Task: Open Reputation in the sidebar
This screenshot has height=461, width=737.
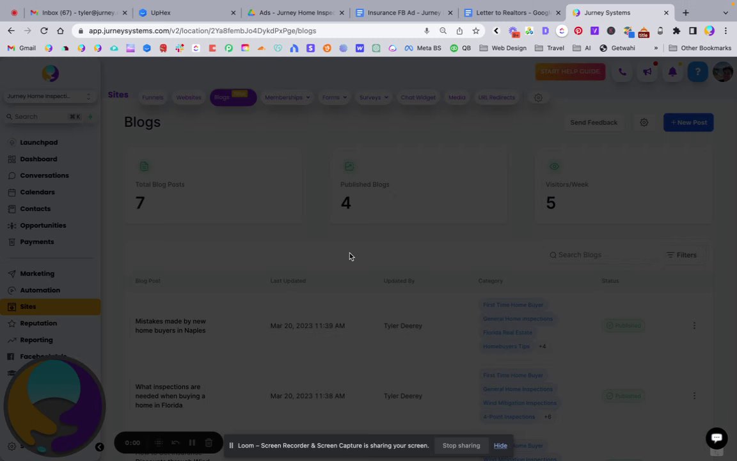Action: point(38,323)
